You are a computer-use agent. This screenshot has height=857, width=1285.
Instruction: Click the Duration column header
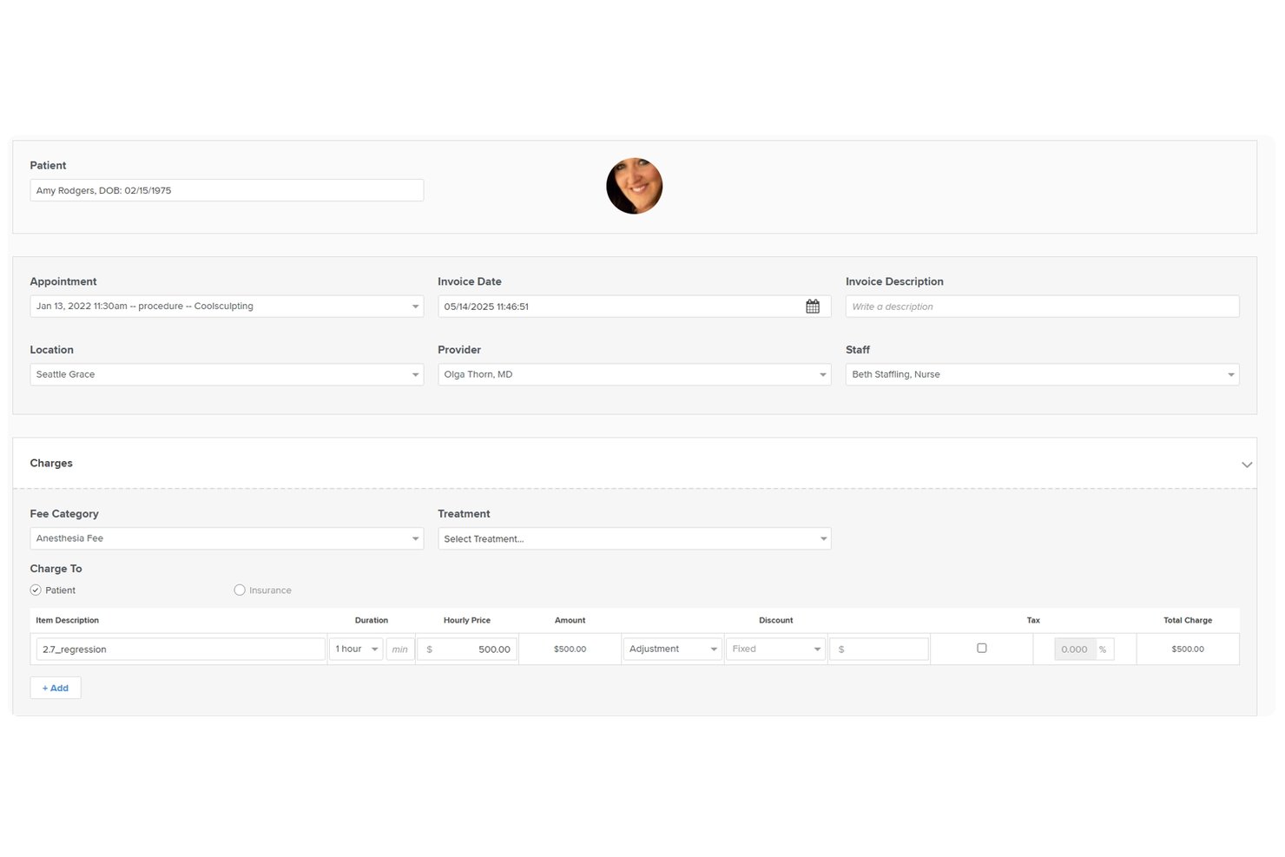(372, 620)
